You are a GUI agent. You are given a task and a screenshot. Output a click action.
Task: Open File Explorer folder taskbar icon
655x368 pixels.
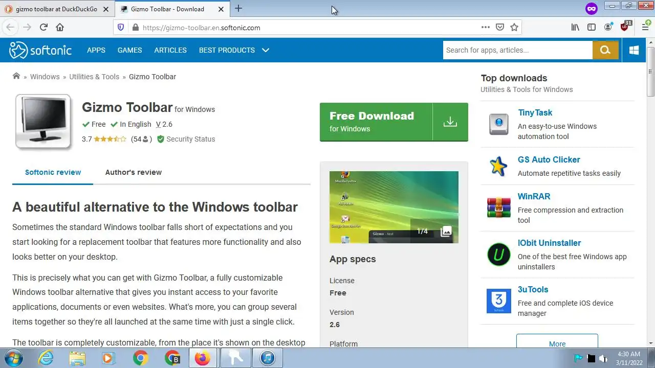pyautogui.click(x=77, y=358)
